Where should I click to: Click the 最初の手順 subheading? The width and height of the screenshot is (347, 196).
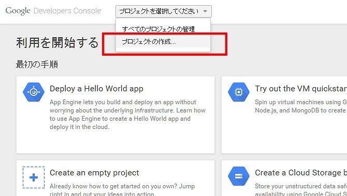(x=37, y=64)
